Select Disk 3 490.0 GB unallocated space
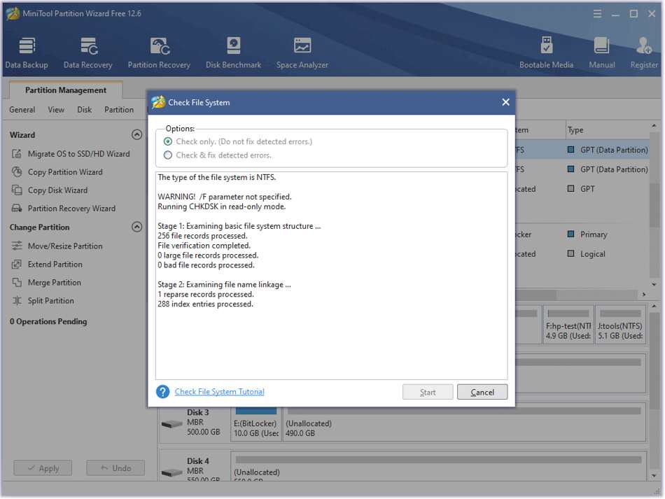This screenshot has height=499, width=665. (x=464, y=423)
